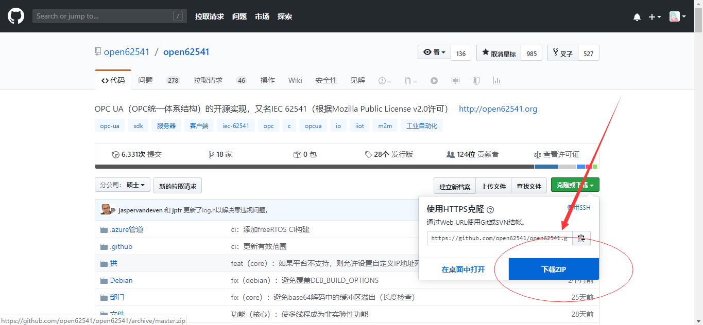Expand the green 克隆或下载 dropdown
The width and height of the screenshot is (703, 325).
[575, 185]
